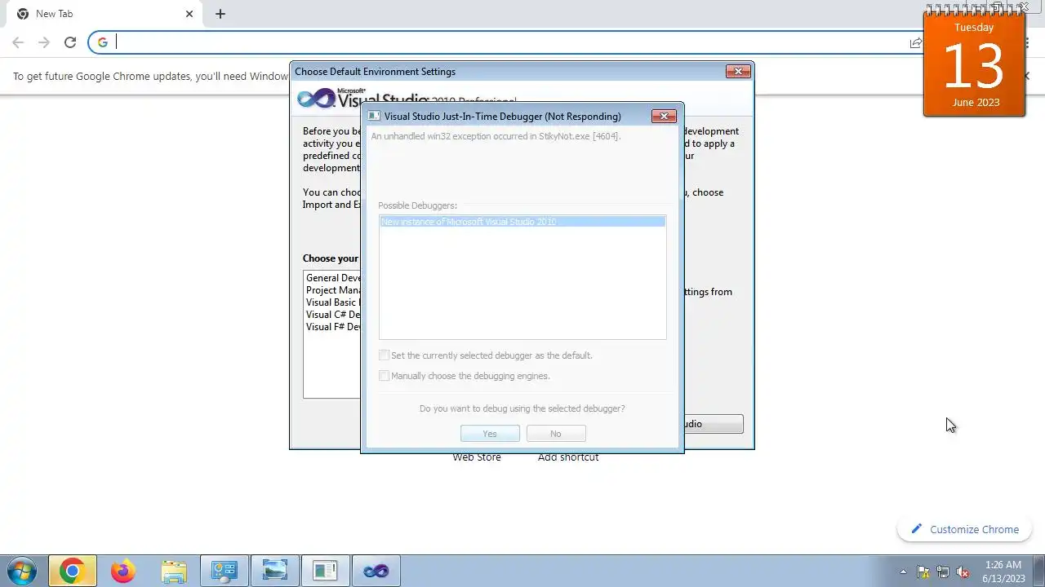Click the Add shortcut label

(x=568, y=457)
